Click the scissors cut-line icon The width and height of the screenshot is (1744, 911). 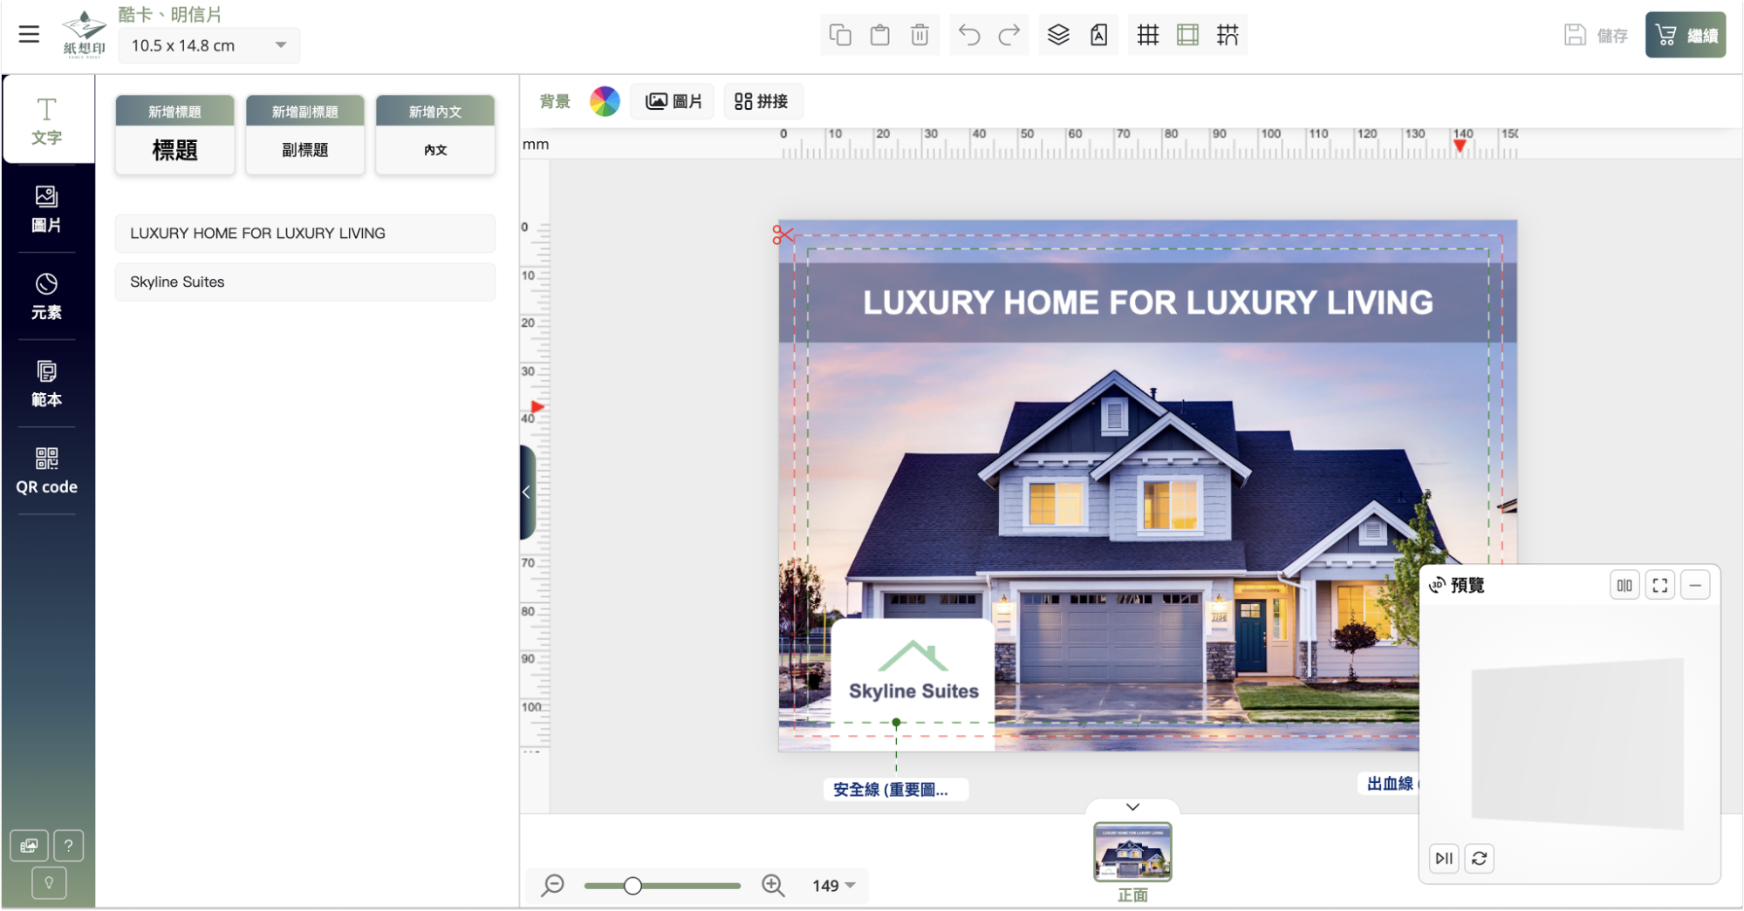click(783, 235)
